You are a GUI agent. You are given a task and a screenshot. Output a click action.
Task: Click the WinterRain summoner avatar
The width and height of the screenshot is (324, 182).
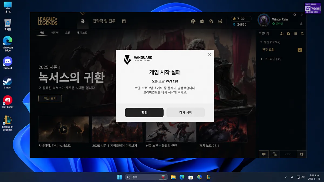[264, 20]
